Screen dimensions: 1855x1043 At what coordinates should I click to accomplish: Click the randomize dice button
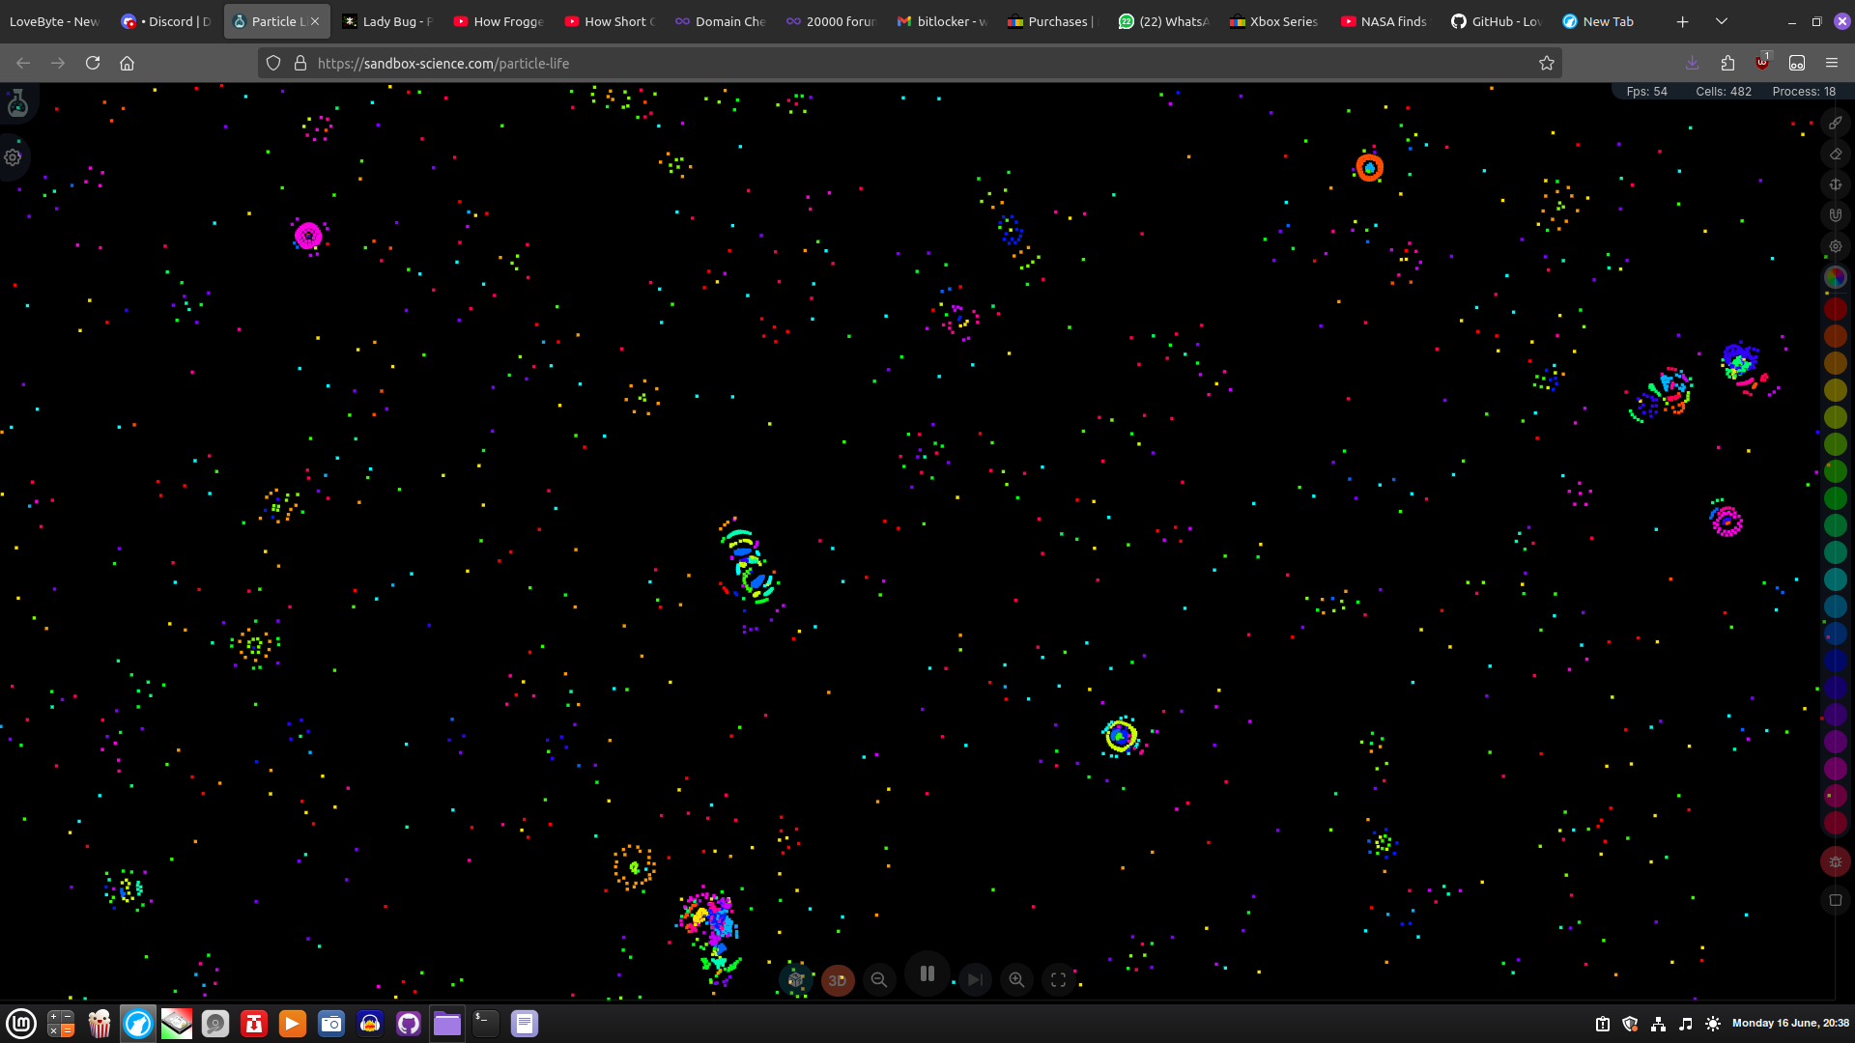click(796, 979)
